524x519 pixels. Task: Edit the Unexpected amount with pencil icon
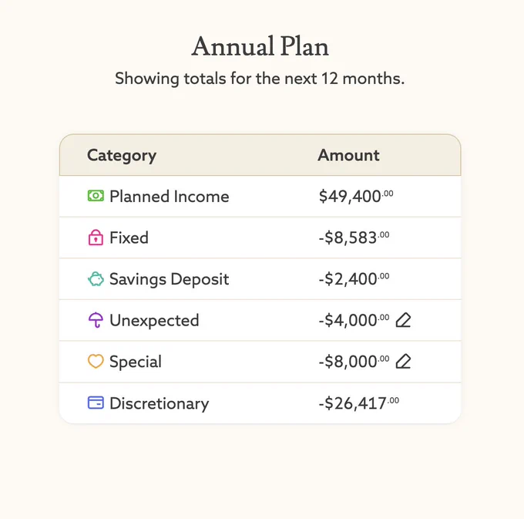click(403, 320)
